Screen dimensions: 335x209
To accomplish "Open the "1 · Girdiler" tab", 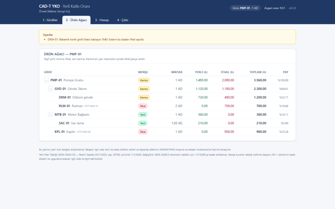I will (50, 20).
